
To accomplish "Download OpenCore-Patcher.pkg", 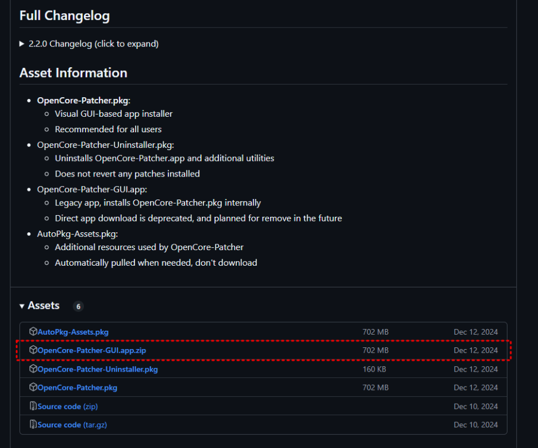I will (x=77, y=388).
